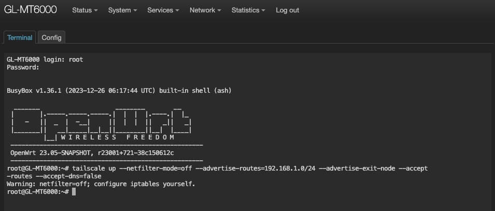
Task: Click the terminal cursor block at the prompt
Action: [74, 192]
